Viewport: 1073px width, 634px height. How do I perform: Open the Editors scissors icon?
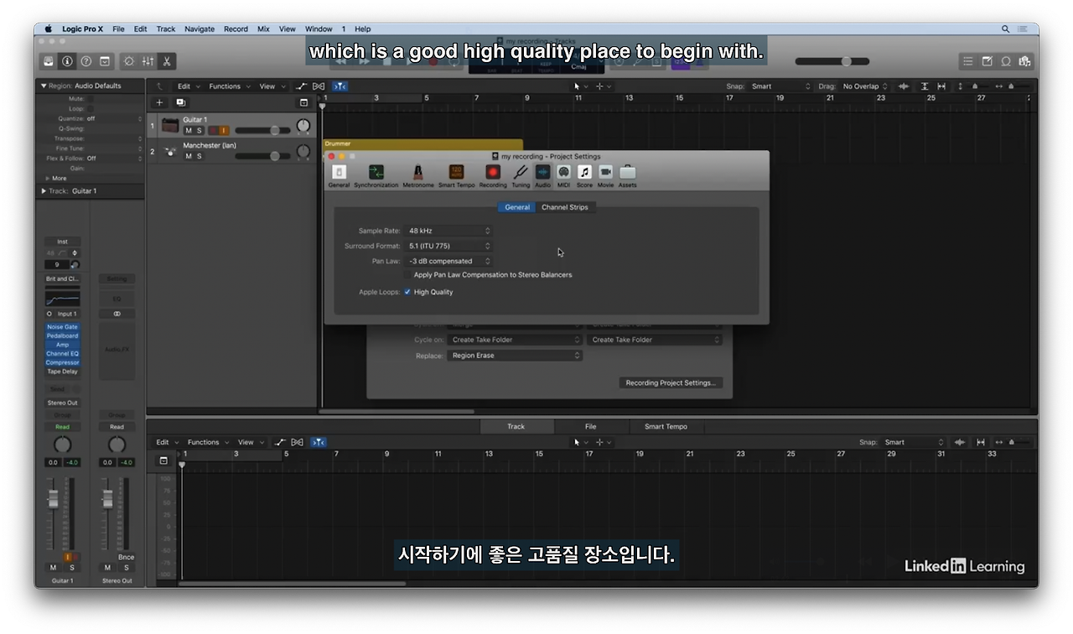[x=166, y=61]
